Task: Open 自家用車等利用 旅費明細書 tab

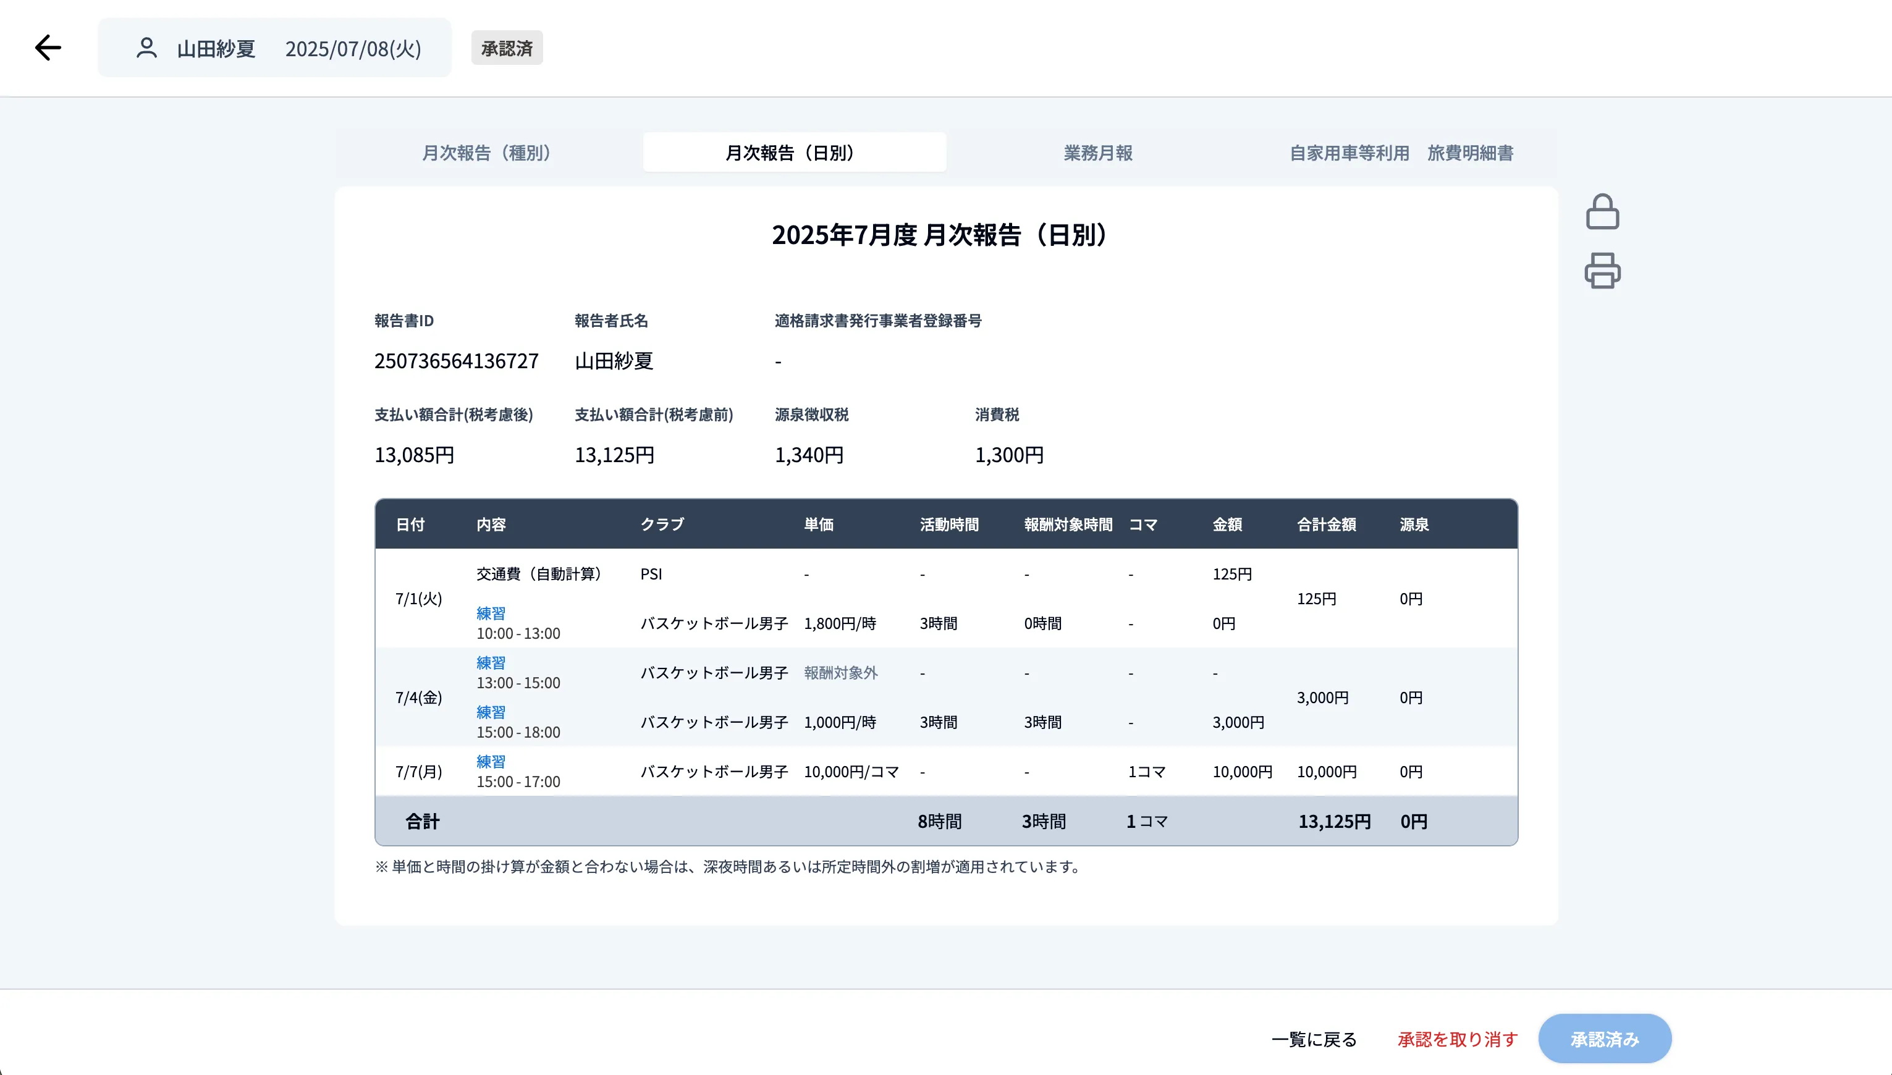Action: [x=1400, y=153]
